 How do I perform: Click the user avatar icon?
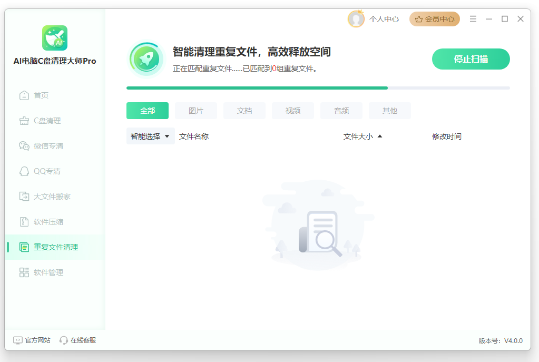[356, 19]
